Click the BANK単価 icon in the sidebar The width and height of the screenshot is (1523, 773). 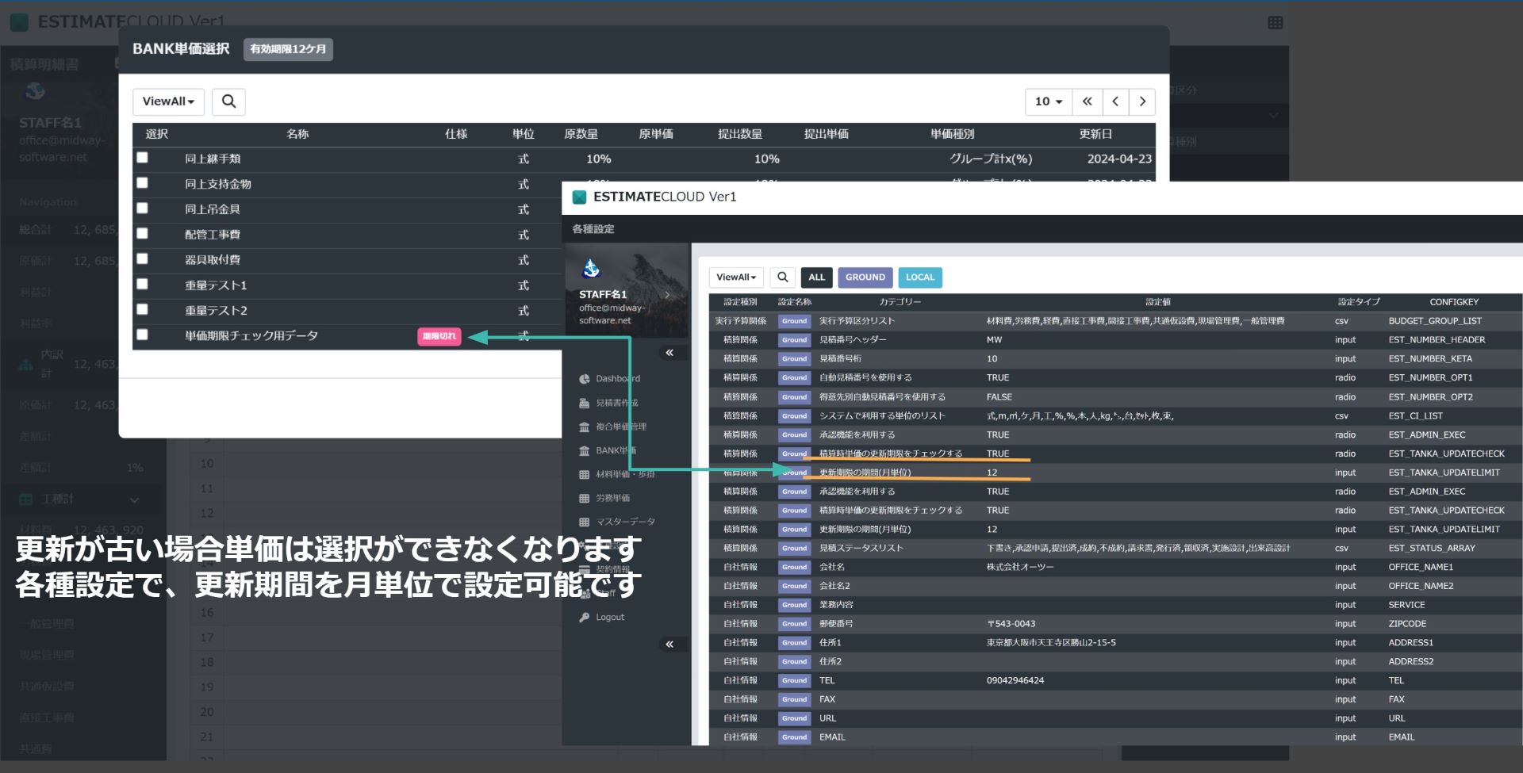coord(585,450)
